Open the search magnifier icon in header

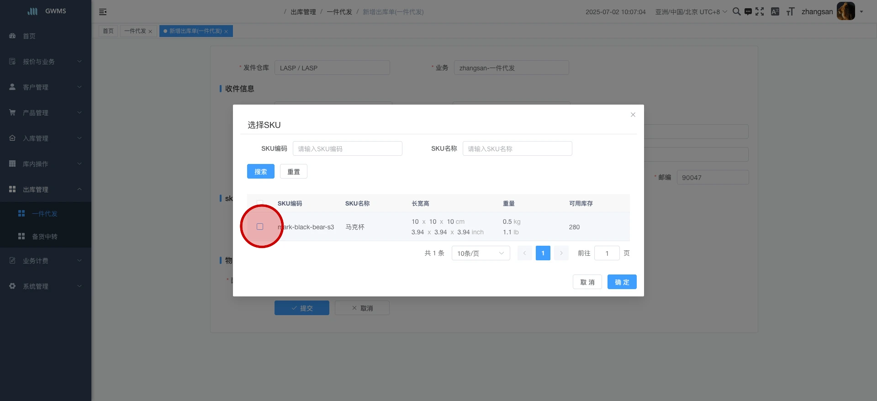click(x=736, y=11)
